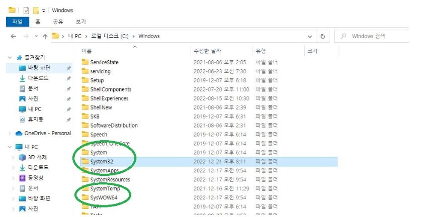
Task: Click the 2022-07-20 오후 11:00 date cell
Action: click(x=221, y=89)
